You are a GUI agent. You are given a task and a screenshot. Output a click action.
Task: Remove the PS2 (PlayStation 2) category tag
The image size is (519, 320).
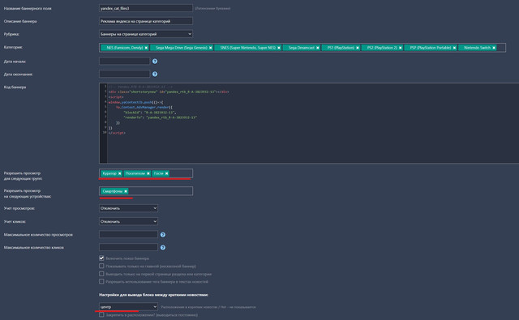[x=400, y=48]
